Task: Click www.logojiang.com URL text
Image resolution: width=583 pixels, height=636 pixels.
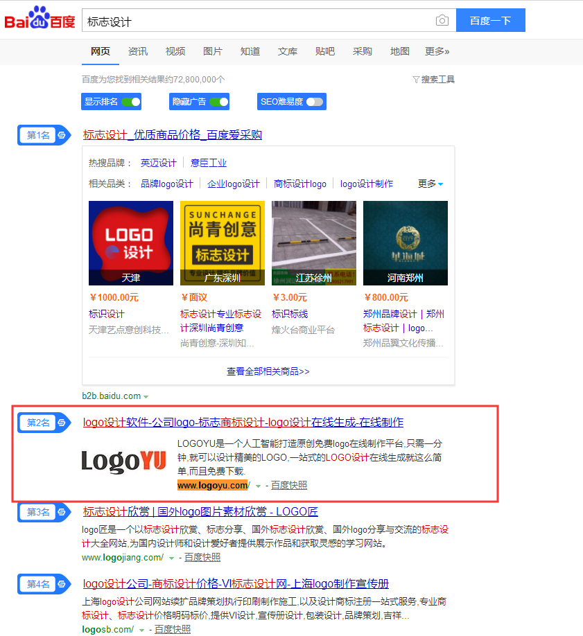Action: [x=123, y=558]
